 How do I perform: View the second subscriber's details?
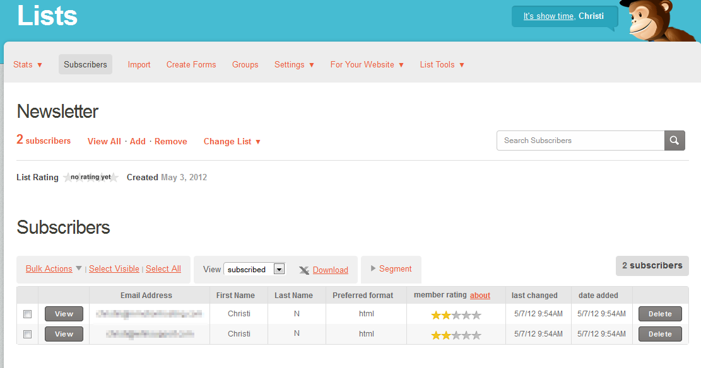click(x=64, y=334)
